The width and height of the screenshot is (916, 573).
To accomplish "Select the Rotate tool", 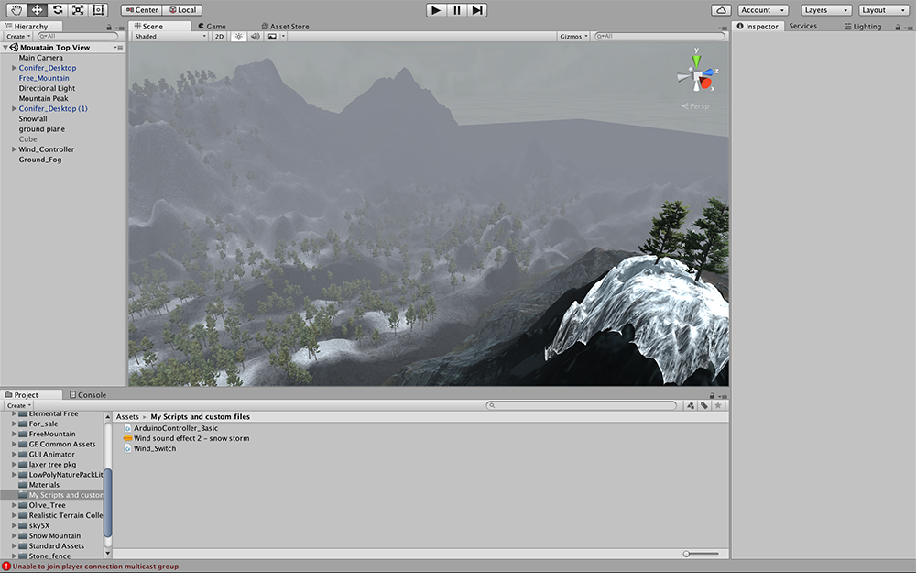I will pos(57,10).
